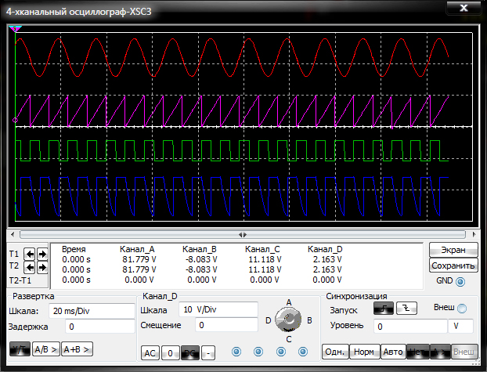Click the timebase Шкала field 20 ms/Div

click(92, 311)
